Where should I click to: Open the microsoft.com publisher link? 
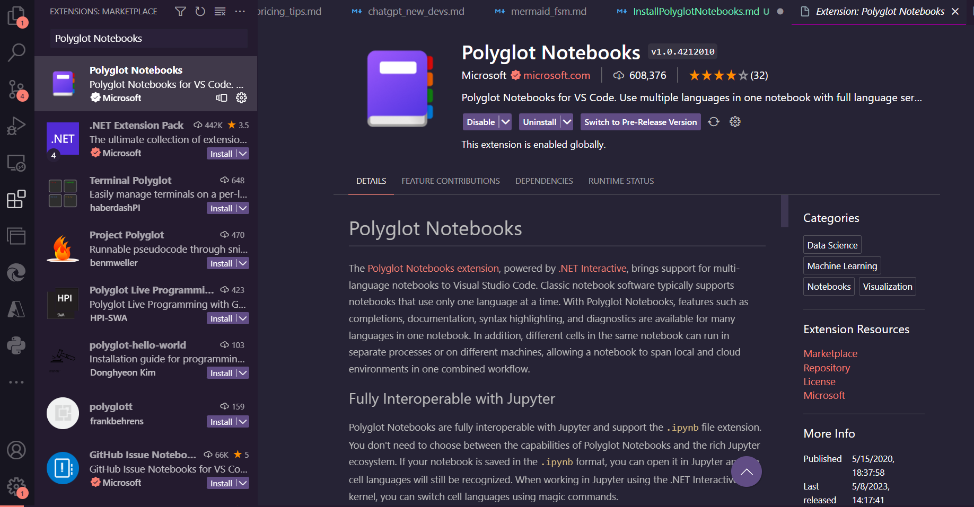pyautogui.click(x=557, y=75)
